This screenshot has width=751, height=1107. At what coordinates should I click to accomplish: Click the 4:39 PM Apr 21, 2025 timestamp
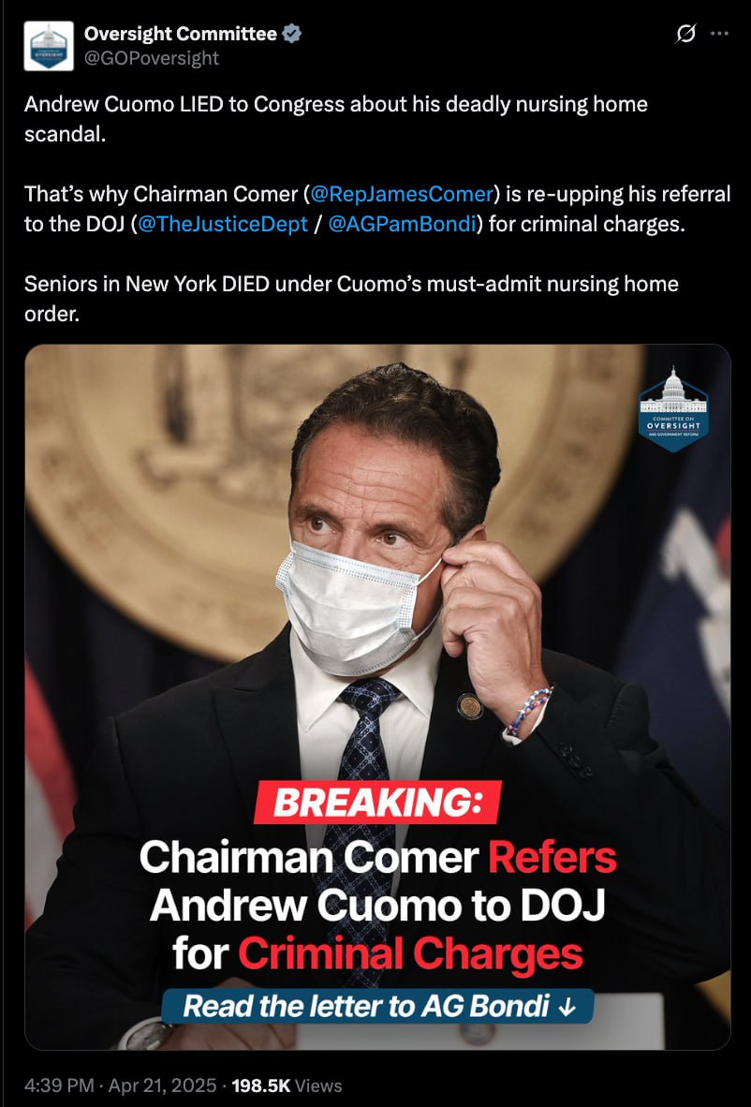click(123, 1085)
